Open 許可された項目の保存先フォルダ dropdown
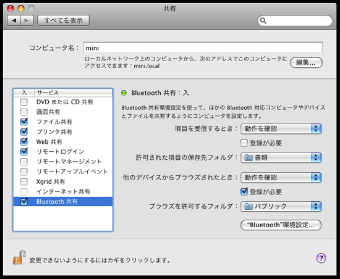340x279 pixels. [281, 158]
